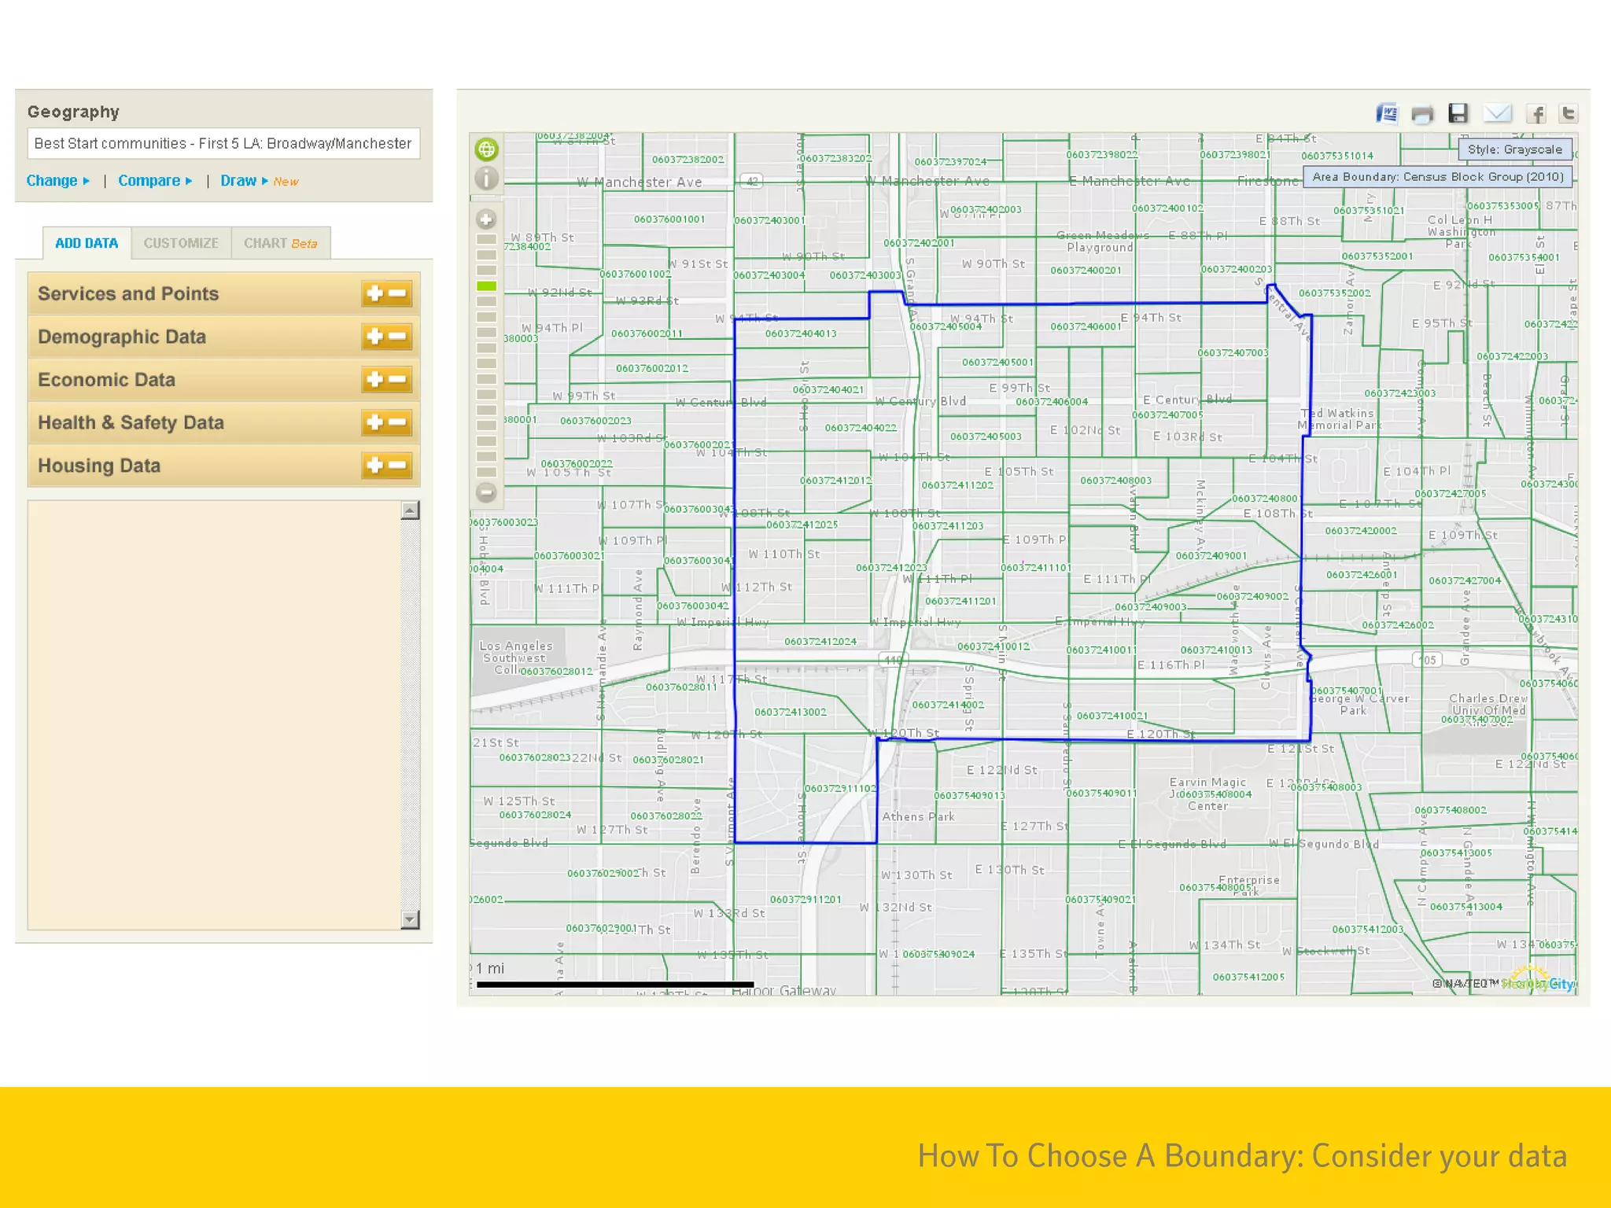Email the map via envelope icon
This screenshot has width=1611, height=1208.
[x=1497, y=114]
